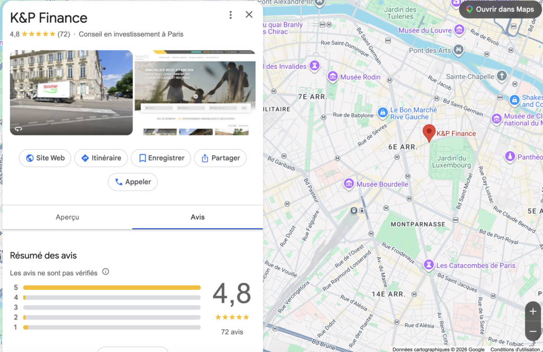543x352 pixels.
Task: Select the Sainte-Chapelle church icon
Action: click(x=502, y=76)
